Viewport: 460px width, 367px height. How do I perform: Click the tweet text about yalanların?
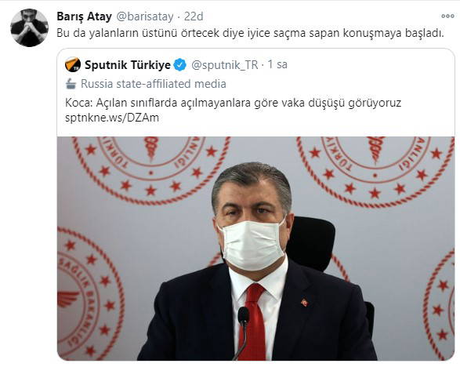point(250,33)
